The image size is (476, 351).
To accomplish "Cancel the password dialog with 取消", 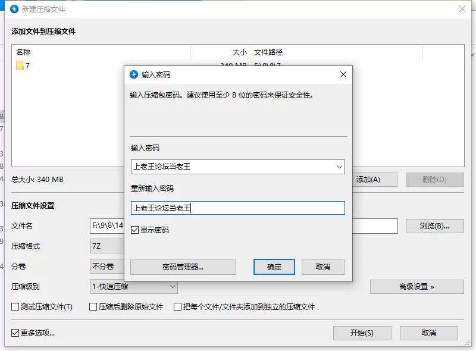I will point(323,267).
